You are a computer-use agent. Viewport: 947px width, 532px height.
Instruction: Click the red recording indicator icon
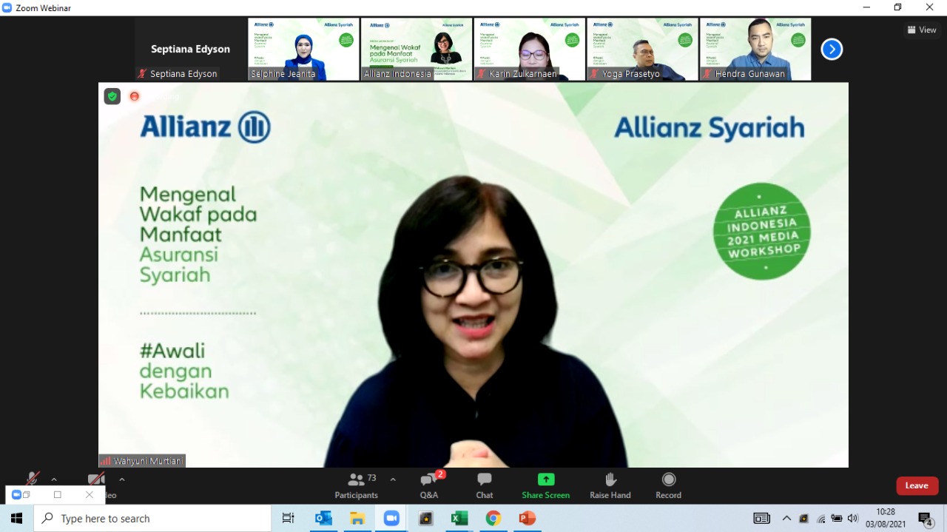coord(135,96)
